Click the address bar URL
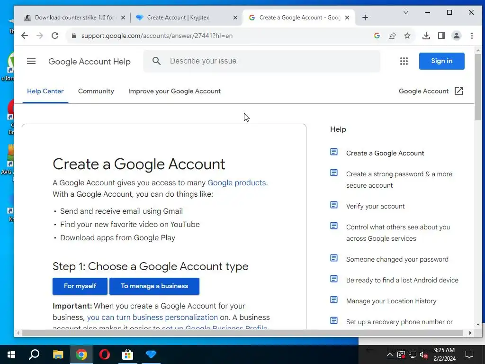The image size is (485, 364). [x=157, y=36]
